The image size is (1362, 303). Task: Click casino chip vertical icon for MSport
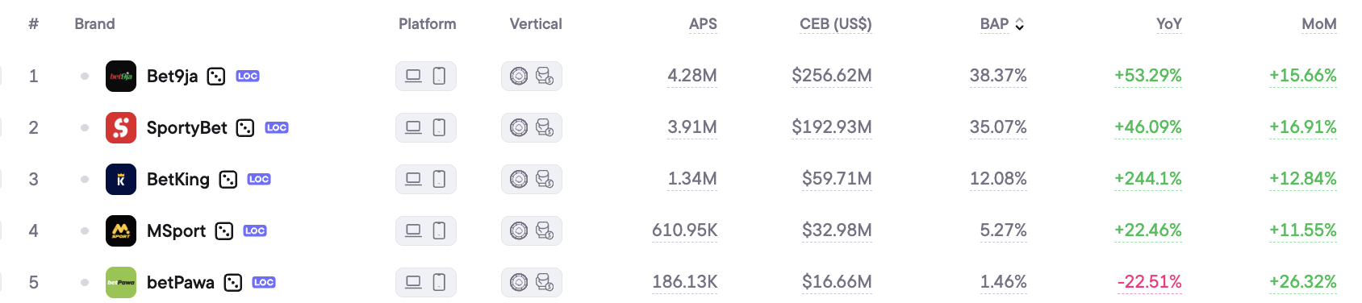click(519, 231)
